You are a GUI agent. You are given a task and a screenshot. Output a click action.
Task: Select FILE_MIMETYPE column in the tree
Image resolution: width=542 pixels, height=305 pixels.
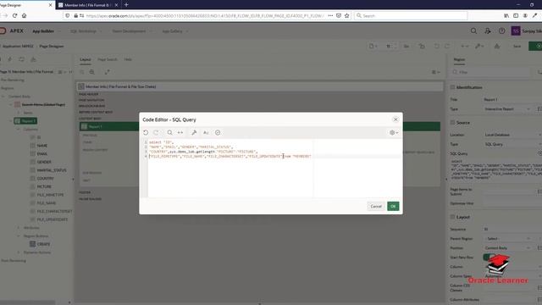pos(50,195)
